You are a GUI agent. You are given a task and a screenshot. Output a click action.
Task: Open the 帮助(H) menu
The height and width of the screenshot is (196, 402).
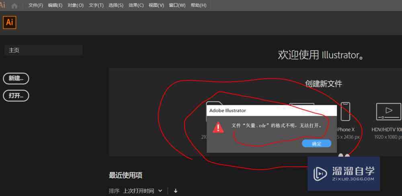click(x=199, y=5)
